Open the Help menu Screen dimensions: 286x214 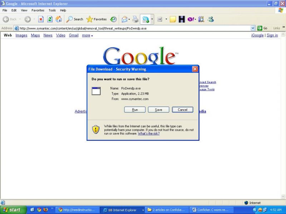pyautogui.click(x=63, y=10)
